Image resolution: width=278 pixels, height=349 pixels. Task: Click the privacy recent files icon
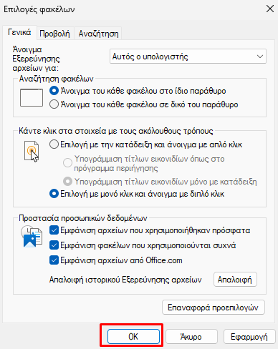[x=32, y=236]
